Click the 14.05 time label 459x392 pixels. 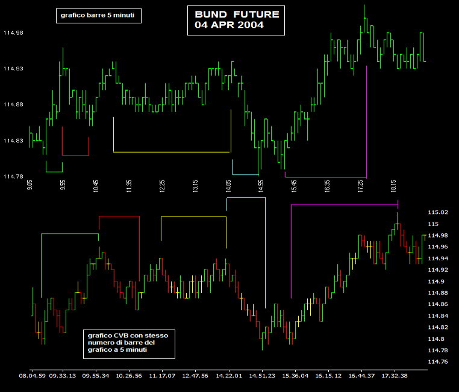coord(228,186)
